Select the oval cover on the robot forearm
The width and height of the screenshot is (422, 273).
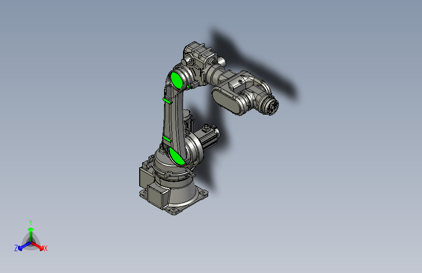point(226,102)
